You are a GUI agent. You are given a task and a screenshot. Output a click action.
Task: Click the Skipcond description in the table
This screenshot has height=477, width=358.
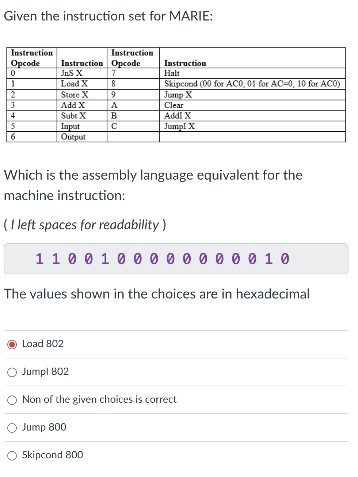click(252, 84)
